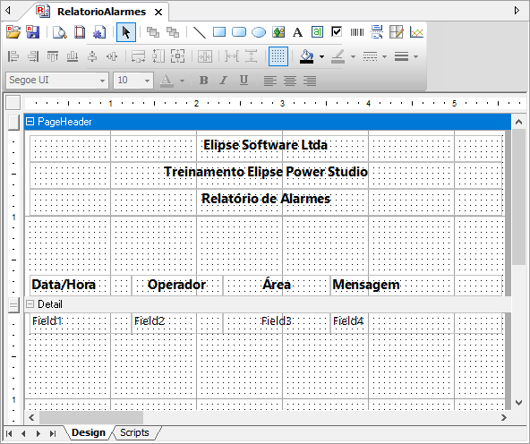This screenshot has height=444, width=530.
Task: Open the print preview icon
Action: (x=60, y=32)
